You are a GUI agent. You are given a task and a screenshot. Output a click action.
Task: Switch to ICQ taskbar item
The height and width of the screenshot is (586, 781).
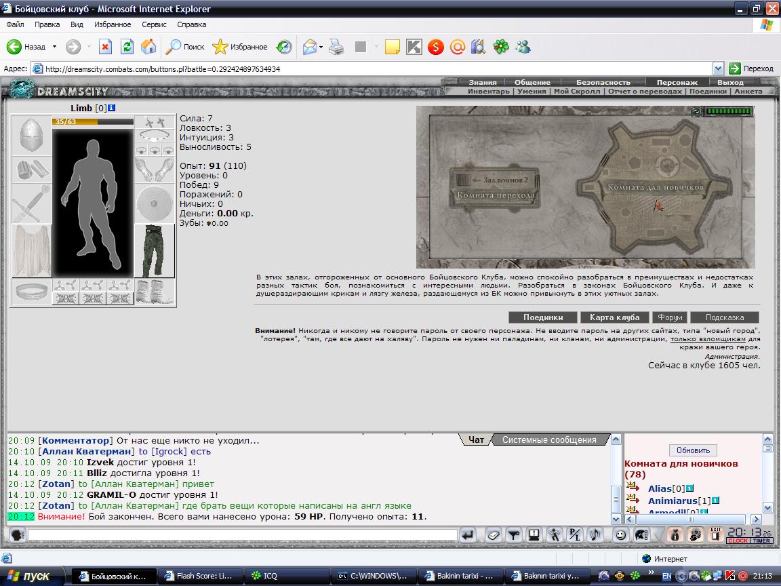287,576
